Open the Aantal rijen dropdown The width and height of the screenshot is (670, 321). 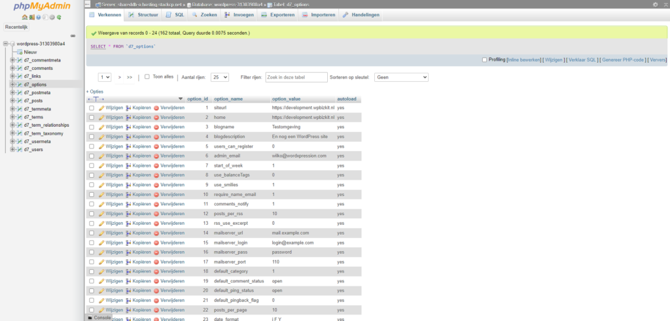[x=220, y=77]
